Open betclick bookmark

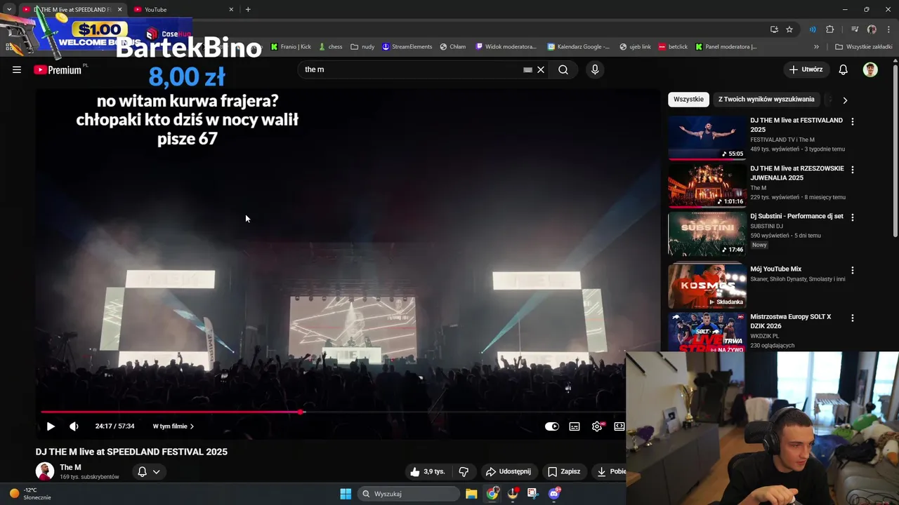(x=673, y=47)
